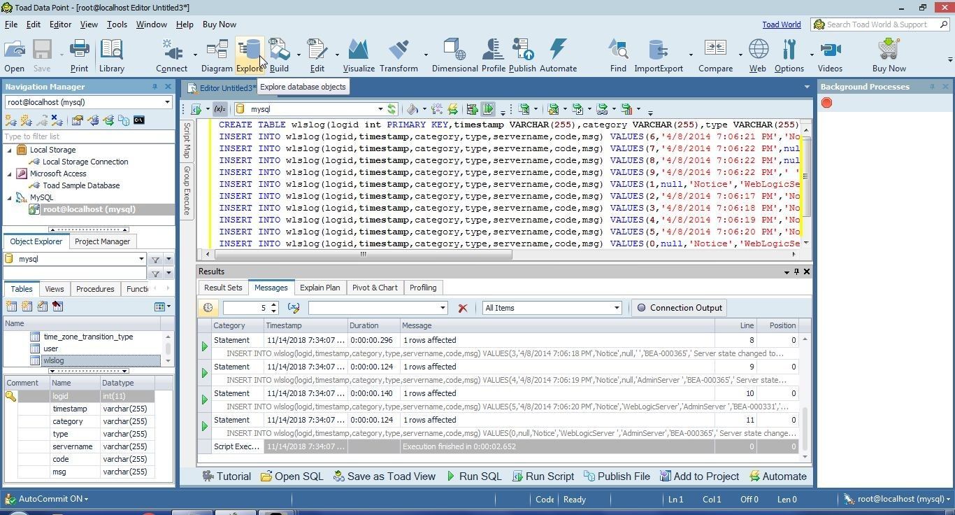Click the Type to filter list field
Screen dimensions: 955x515
[88, 136]
